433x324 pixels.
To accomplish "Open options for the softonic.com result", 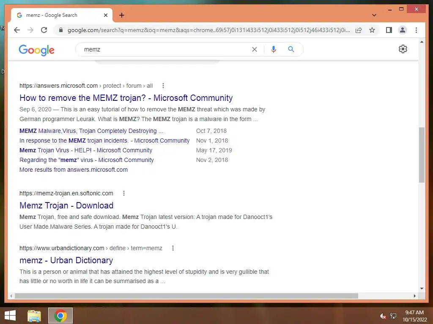I will click(x=124, y=193).
